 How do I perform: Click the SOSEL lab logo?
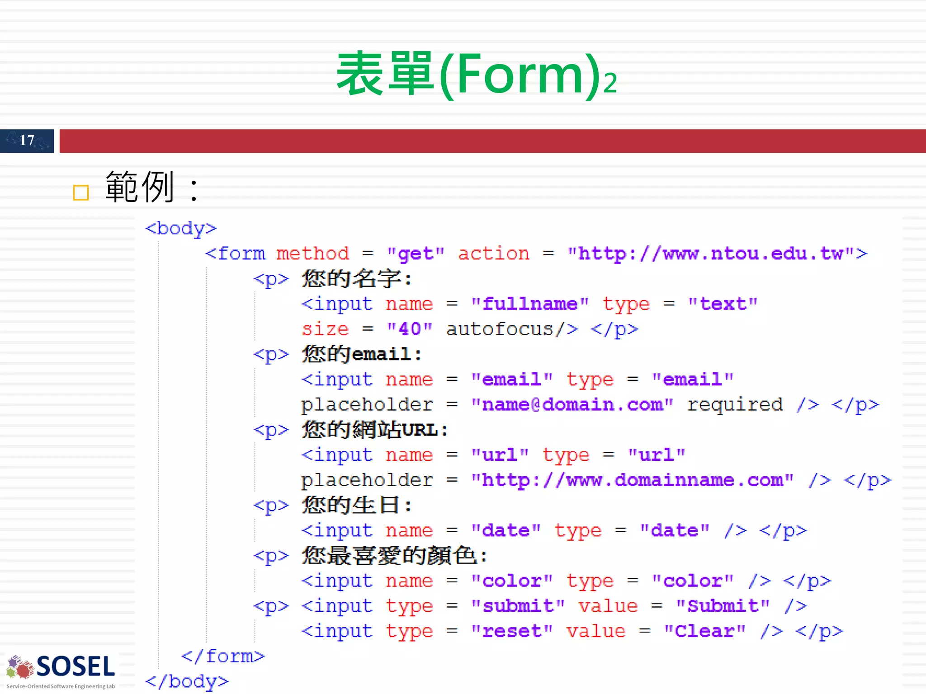click(61, 671)
